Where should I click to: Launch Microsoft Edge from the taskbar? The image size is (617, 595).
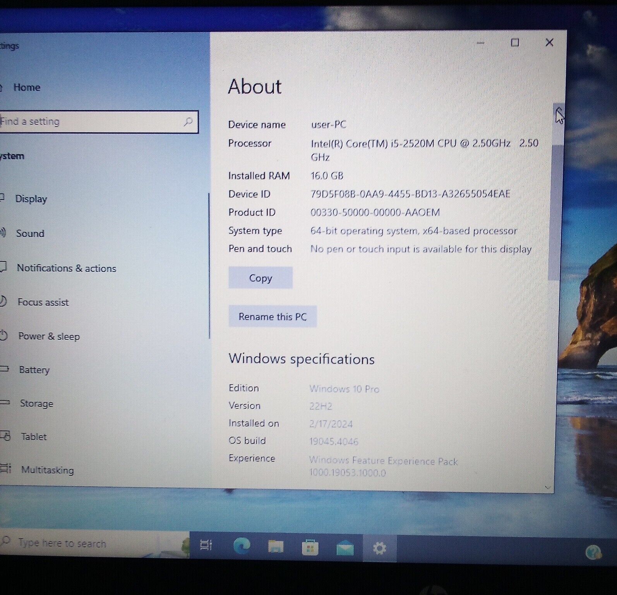(242, 545)
